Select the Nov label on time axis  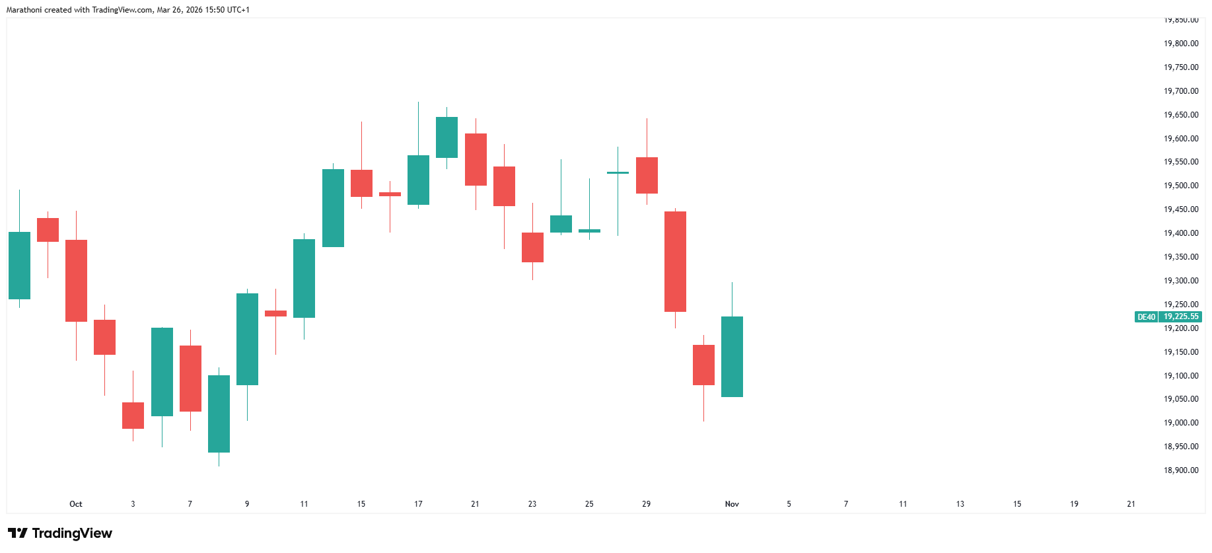(x=732, y=504)
